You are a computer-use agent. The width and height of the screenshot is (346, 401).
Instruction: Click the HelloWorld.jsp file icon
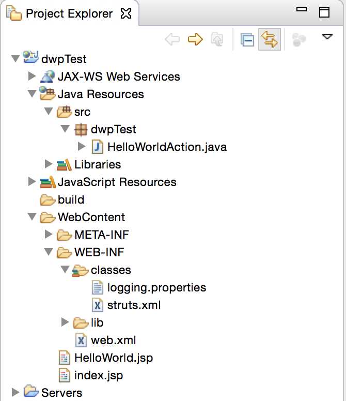[65, 358]
